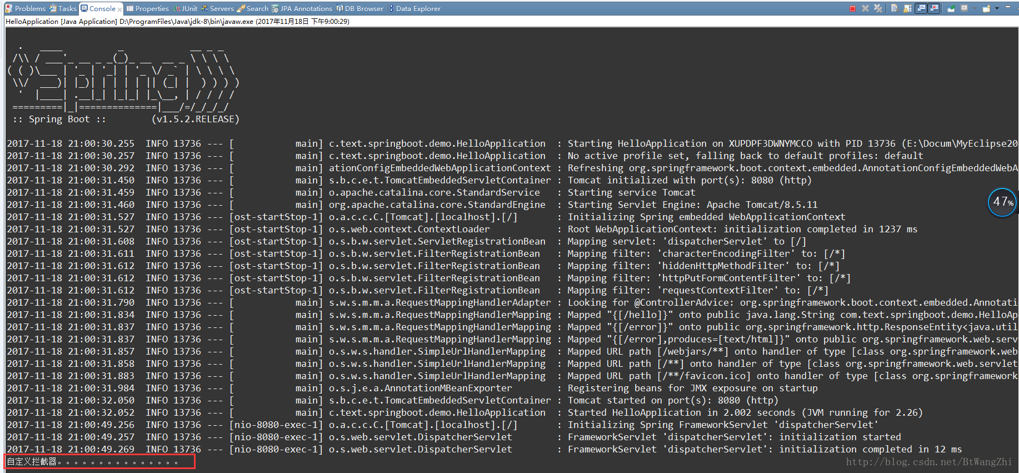
Task: Click 'Starting Servlet Engine: Apache Tomcat/8.5.11' message
Action: click(692, 205)
